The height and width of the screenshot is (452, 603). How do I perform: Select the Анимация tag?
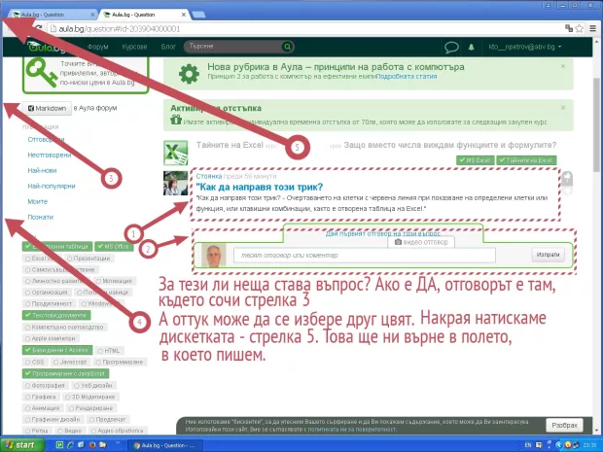[43, 408]
